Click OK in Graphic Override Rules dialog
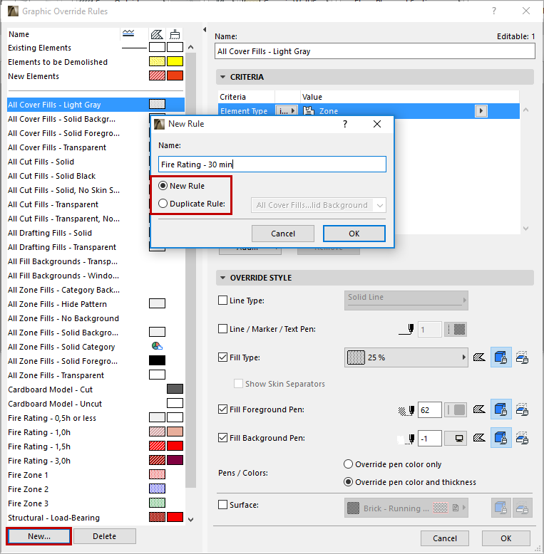Screen dimensions: 544x554 click(506, 538)
